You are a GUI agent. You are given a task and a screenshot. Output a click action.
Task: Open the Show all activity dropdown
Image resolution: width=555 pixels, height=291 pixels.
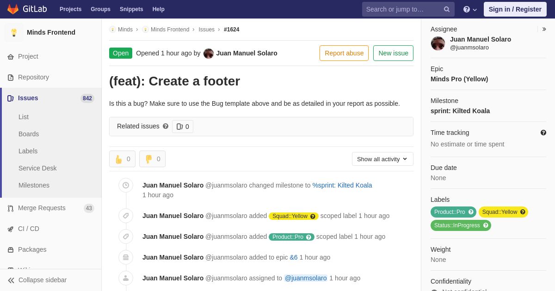[382, 159]
